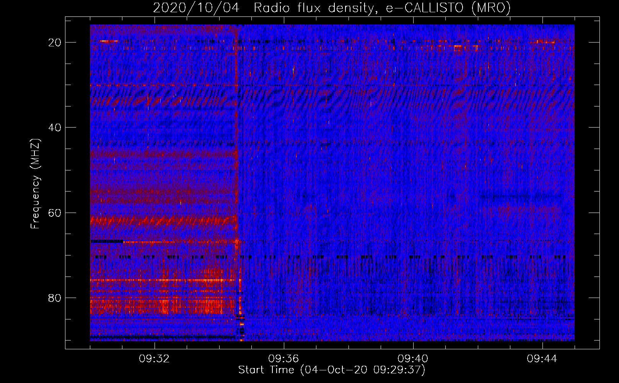Click the 09:44 time tick label

point(542,359)
